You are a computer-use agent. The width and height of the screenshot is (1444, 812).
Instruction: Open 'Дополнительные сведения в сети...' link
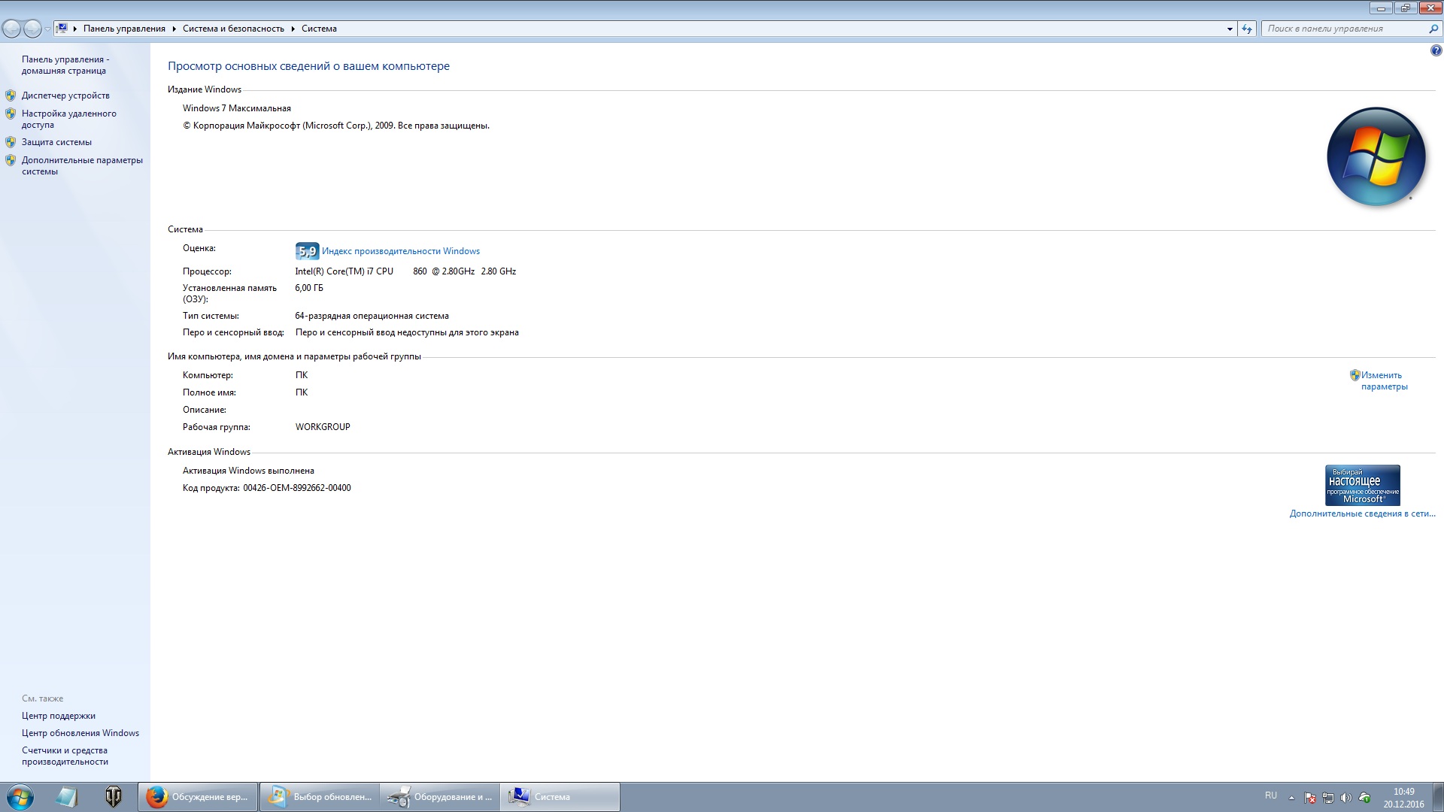tap(1362, 514)
